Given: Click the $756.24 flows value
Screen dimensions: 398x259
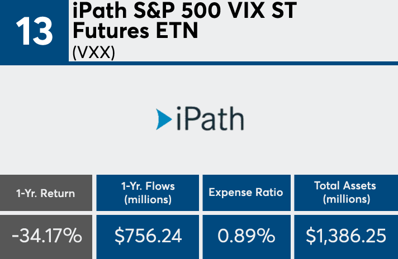Looking at the screenshot, I should (x=148, y=236).
